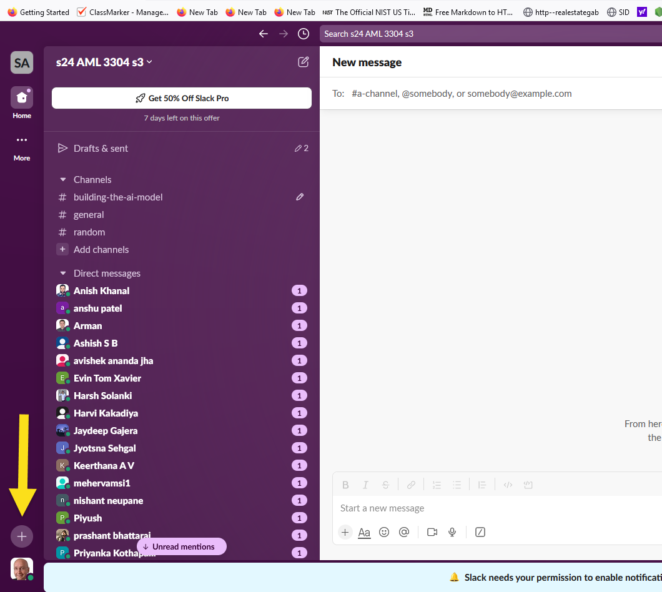Open Drafts & sent
This screenshot has width=662, height=592.
pyautogui.click(x=182, y=148)
